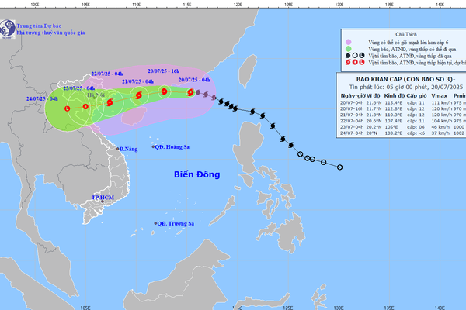Click the 'Vĩ độ' column header
This screenshot has width=466, height=310.
tap(374, 95)
